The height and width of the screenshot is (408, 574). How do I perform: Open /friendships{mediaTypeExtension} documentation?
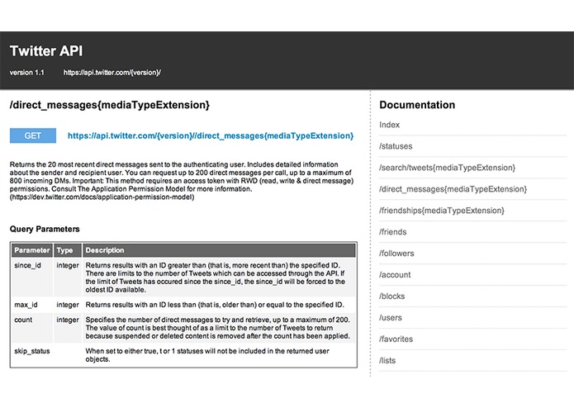pyautogui.click(x=442, y=211)
